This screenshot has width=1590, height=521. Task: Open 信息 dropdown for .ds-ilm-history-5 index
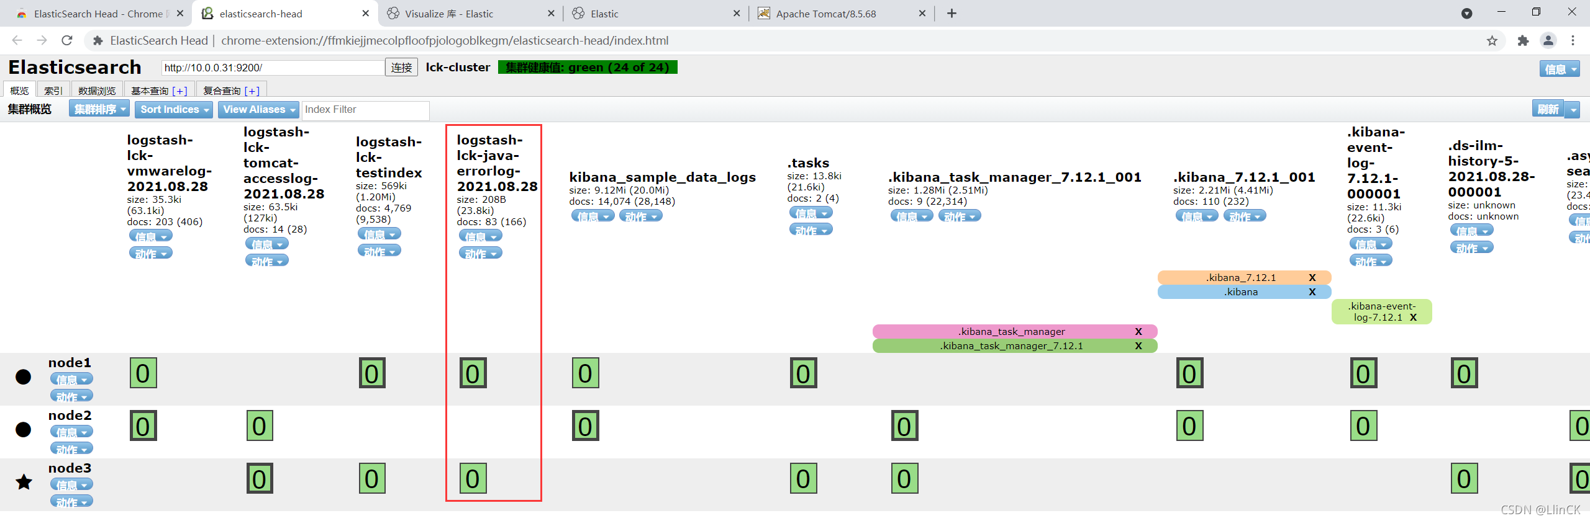pyautogui.click(x=1471, y=230)
